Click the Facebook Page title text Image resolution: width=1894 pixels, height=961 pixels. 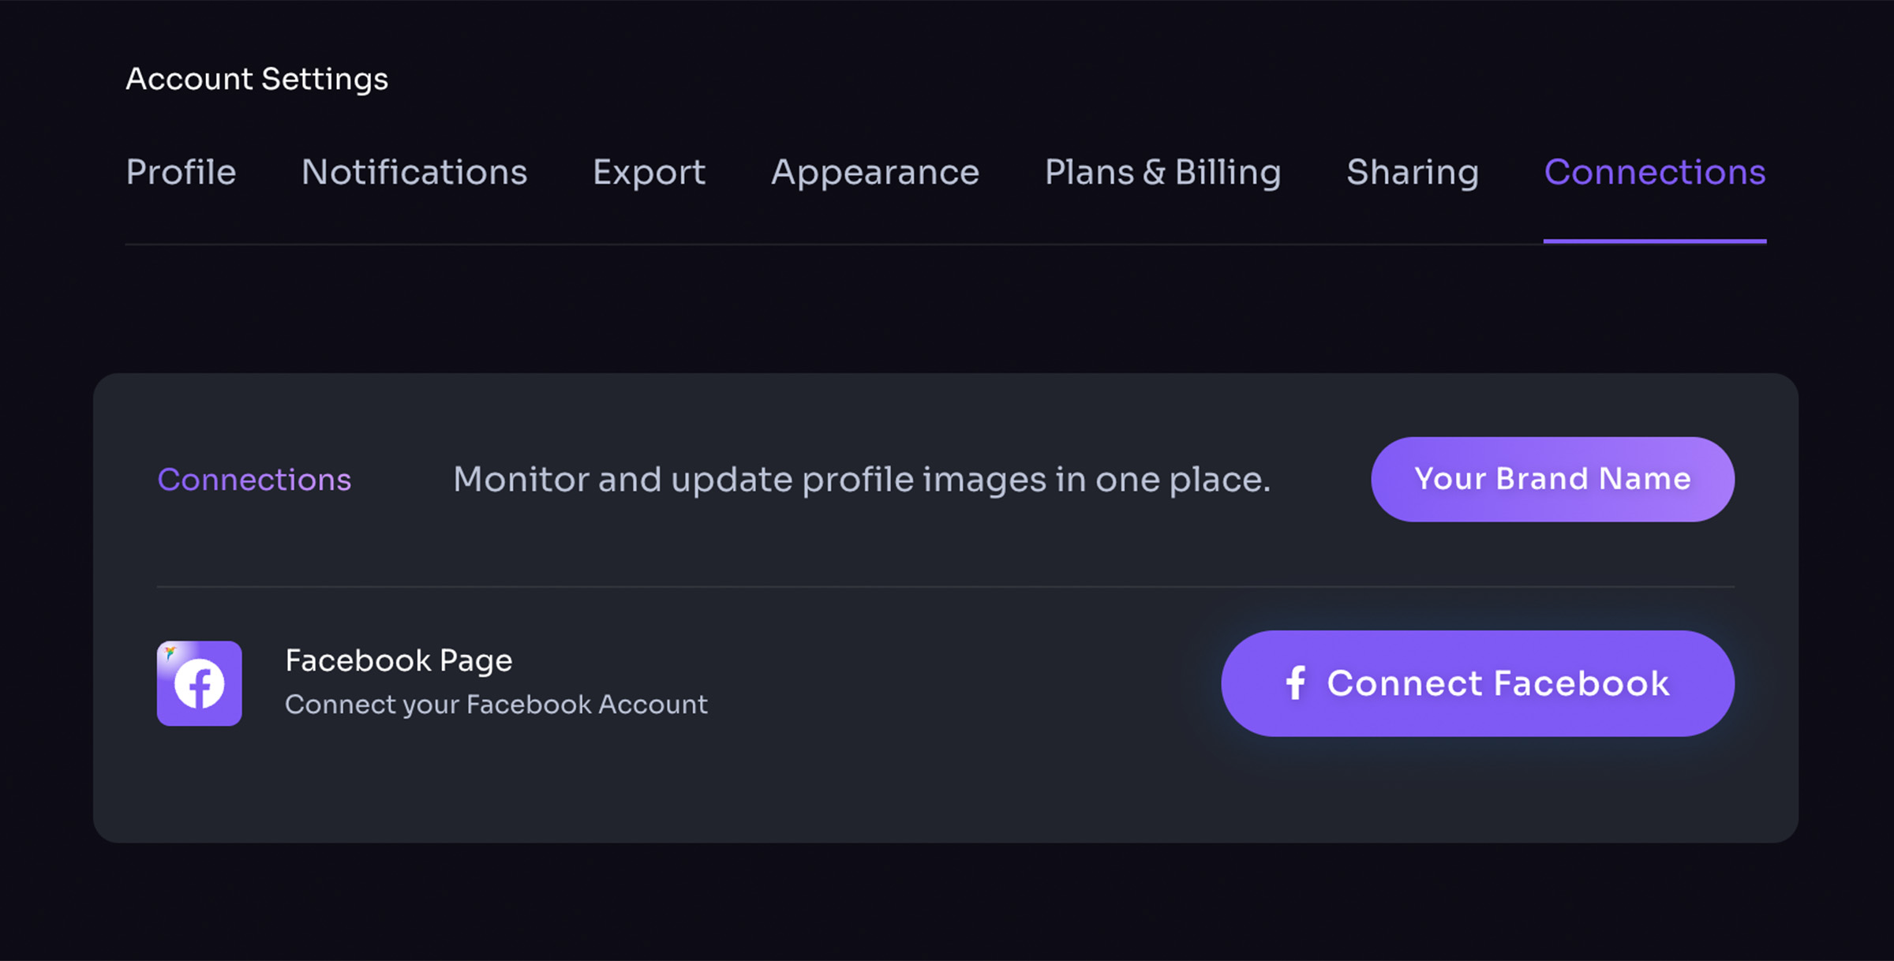(x=399, y=660)
